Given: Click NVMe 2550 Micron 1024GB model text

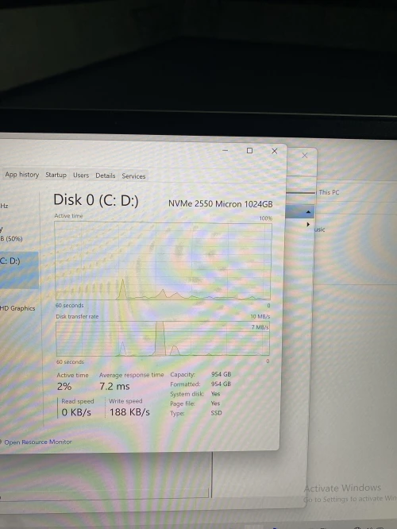Looking at the screenshot, I should click(220, 204).
